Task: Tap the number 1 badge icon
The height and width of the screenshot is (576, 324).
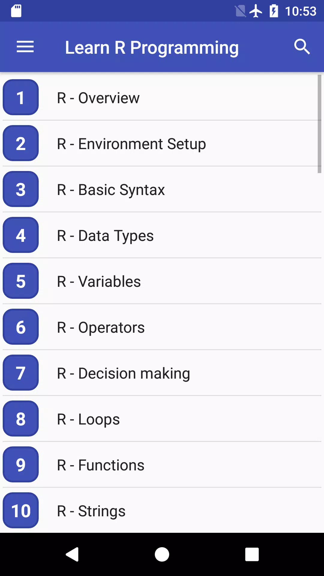Action: click(21, 97)
